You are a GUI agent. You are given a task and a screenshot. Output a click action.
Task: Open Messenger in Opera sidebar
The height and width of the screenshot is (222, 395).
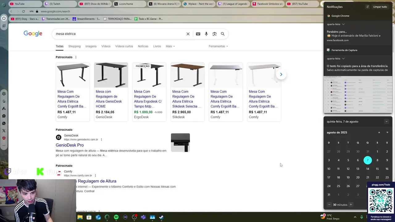(4, 116)
